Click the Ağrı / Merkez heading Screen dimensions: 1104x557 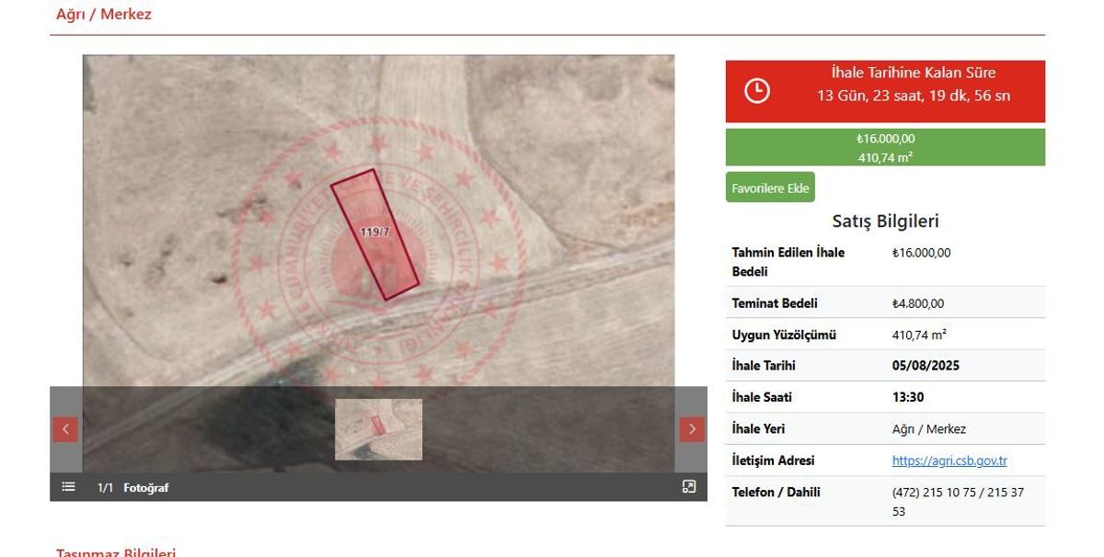click(104, 15)
